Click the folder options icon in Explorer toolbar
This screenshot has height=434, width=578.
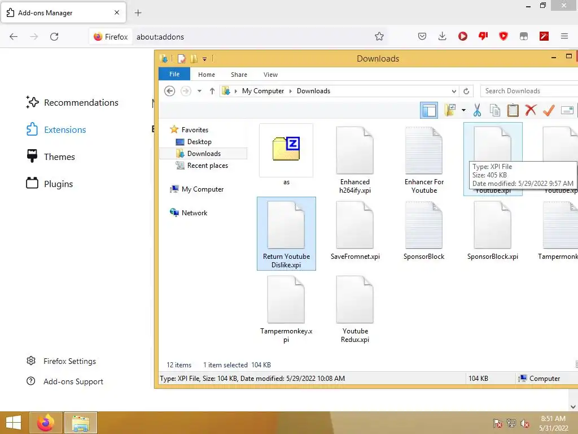tap(450, 110)
